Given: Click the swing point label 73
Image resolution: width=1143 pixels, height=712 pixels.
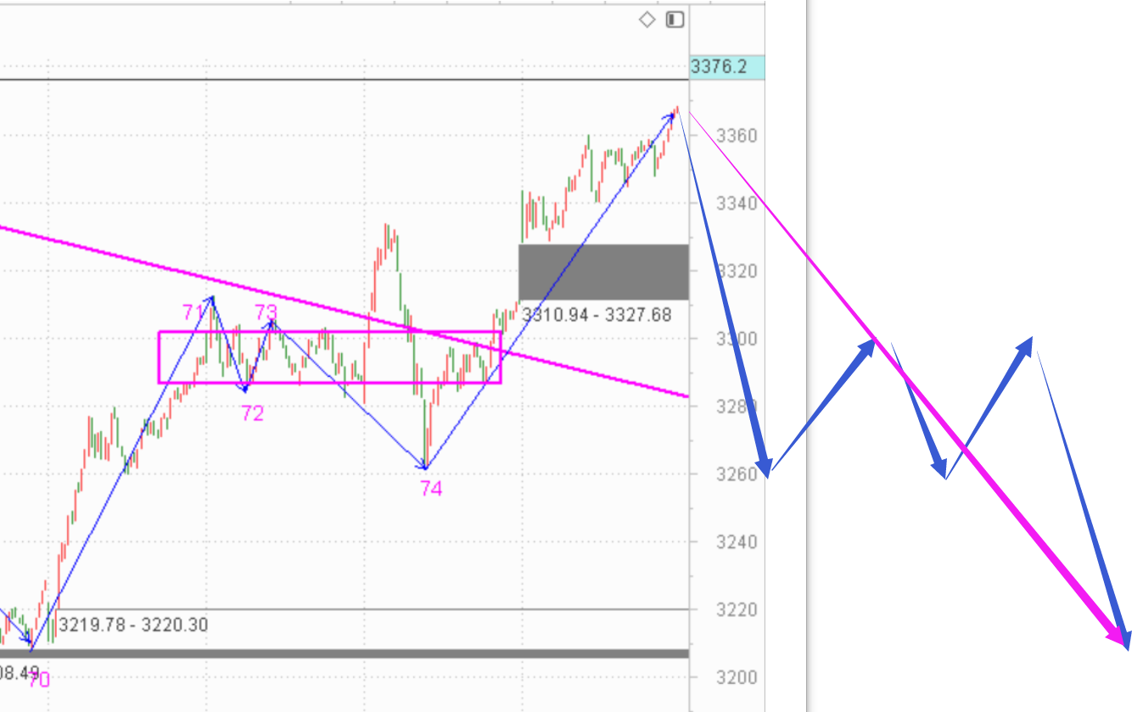Looking at the screenshot, I should pos(266,311).
